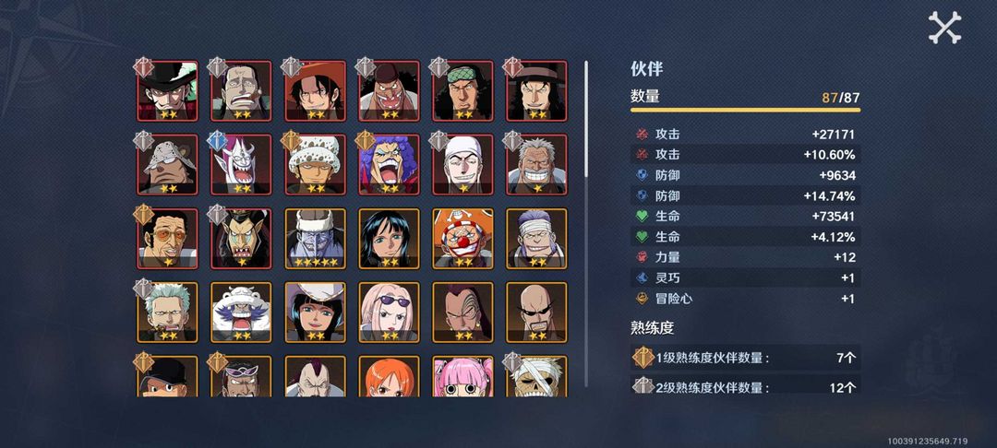997x448 pixels.
Task: Click the 灵巧 blue icon
Action: pyautogui.click(x=642, y=278)
